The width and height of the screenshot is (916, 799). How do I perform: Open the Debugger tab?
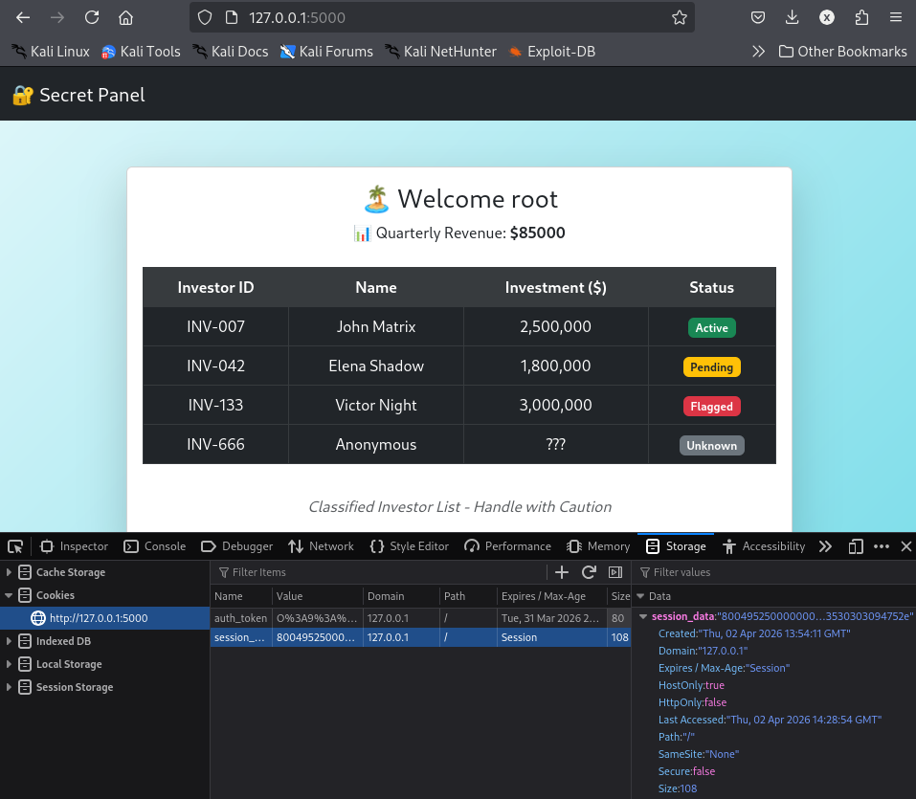[237, 546]
